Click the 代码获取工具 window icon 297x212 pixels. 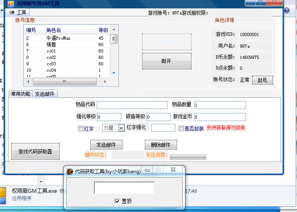point(69,171)
